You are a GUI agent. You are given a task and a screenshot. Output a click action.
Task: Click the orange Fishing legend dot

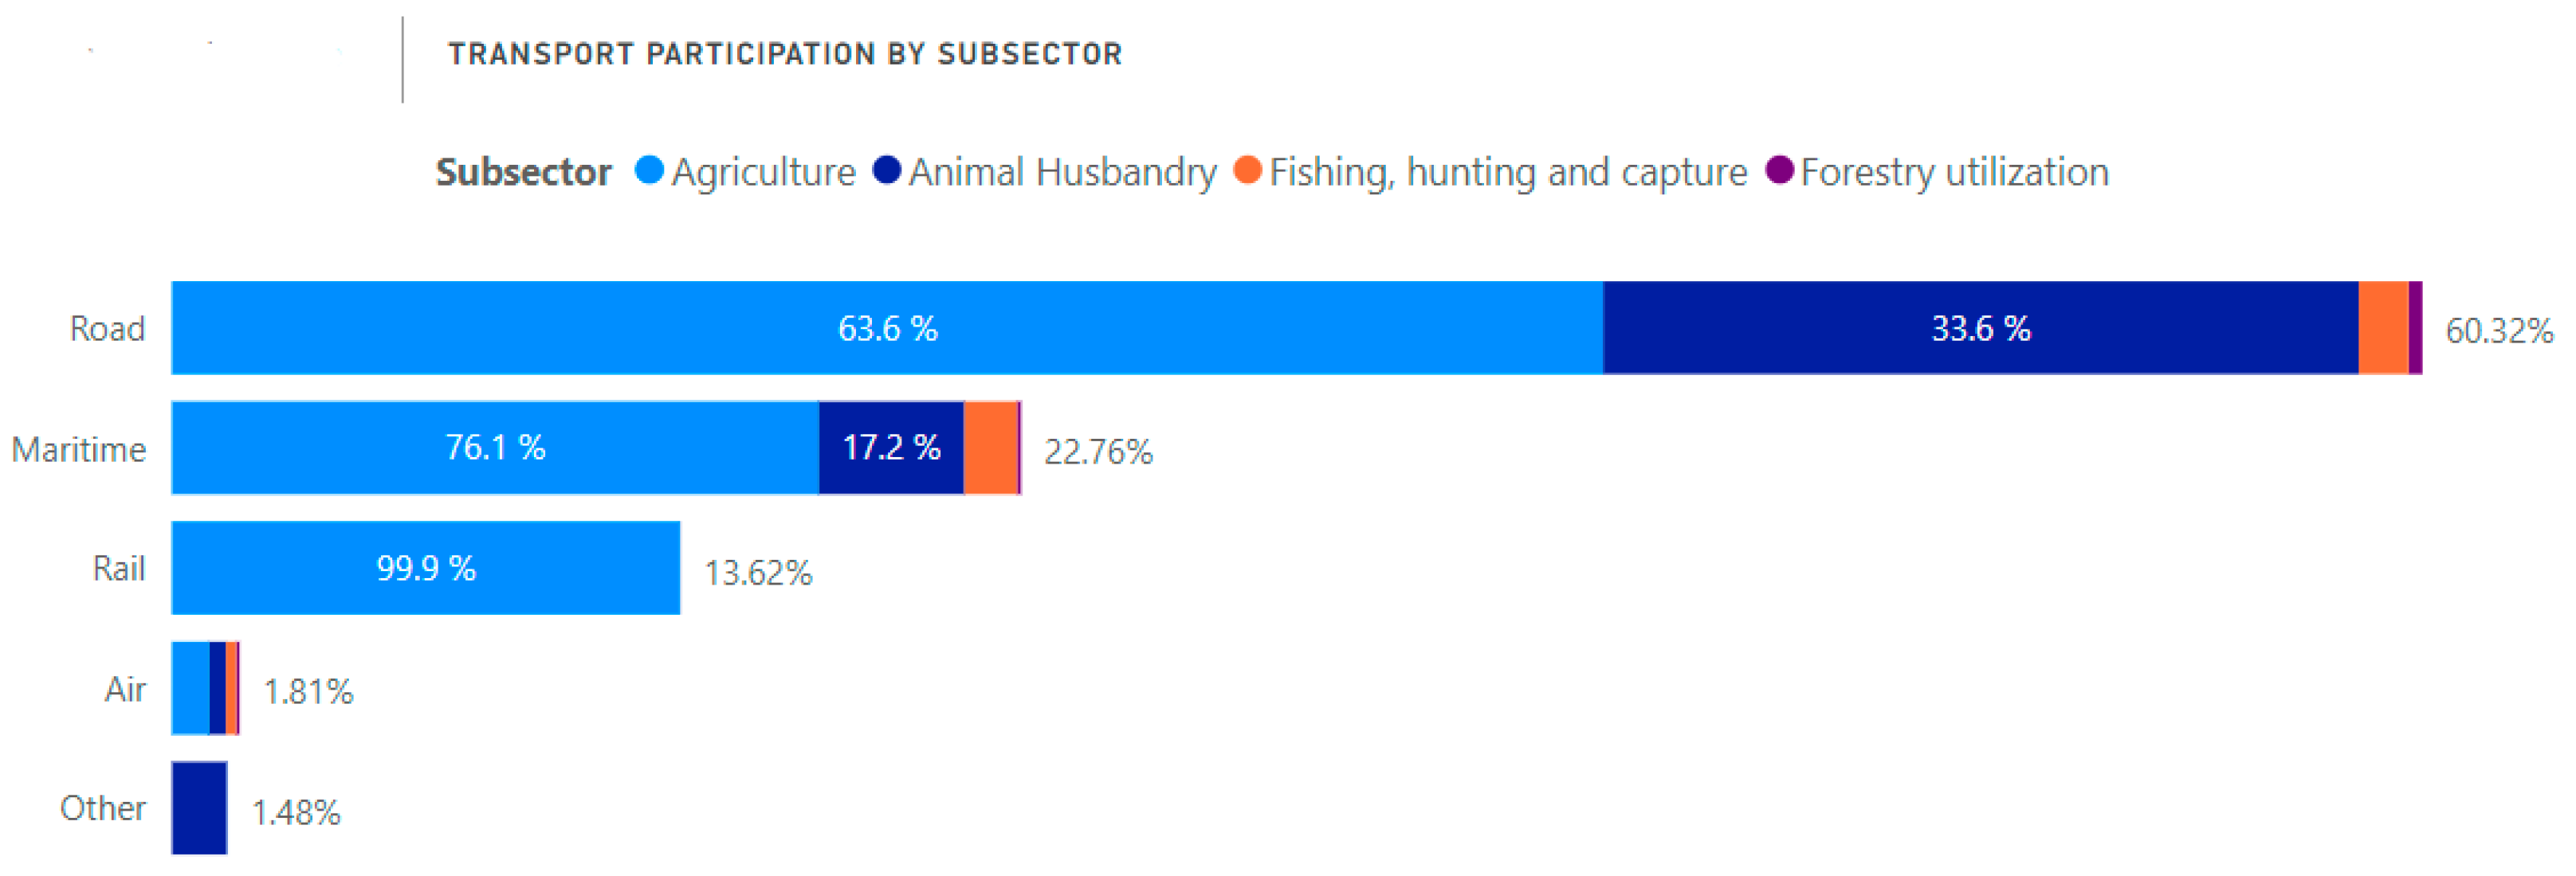(x=1247, y=170)
